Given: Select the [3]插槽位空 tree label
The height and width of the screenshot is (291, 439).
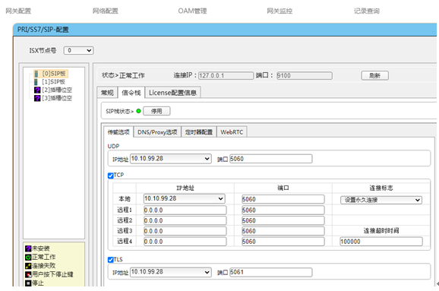Looking at the screenshot, I should pos(57,98).
